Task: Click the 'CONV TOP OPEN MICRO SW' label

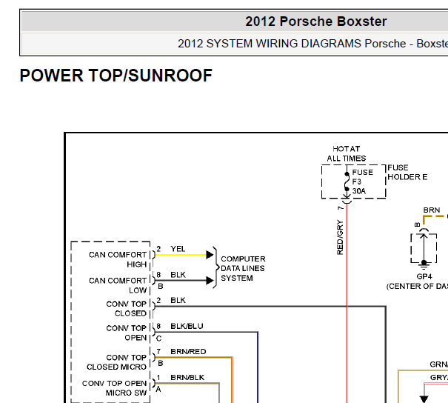Action: coord(114,388)
